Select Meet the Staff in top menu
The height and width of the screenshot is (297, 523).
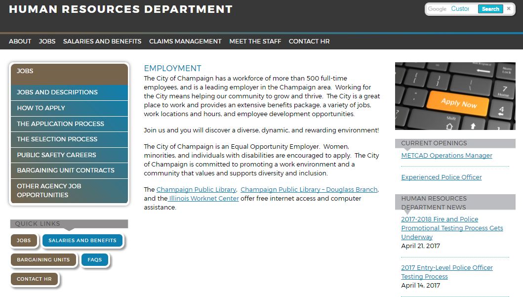(255, 42)
